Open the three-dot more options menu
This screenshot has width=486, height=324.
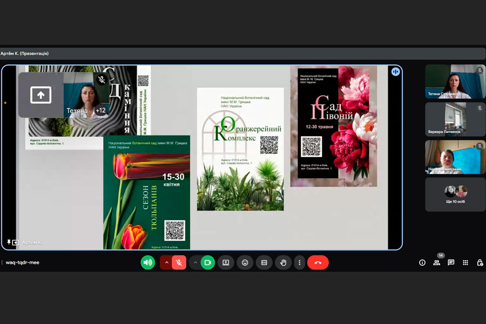coord(299,262)
